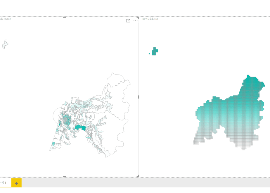270x193 pixels.
Task: Click the top-edge resize handle of JINKO visual
Action: 65,17
